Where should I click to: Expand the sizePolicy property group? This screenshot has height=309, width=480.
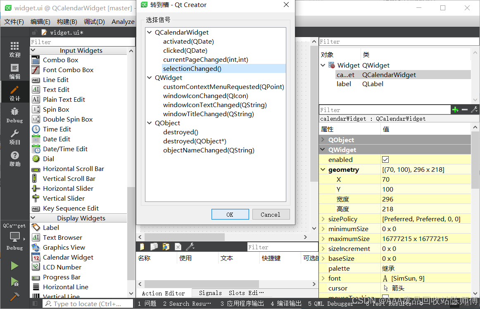[323, 219]
